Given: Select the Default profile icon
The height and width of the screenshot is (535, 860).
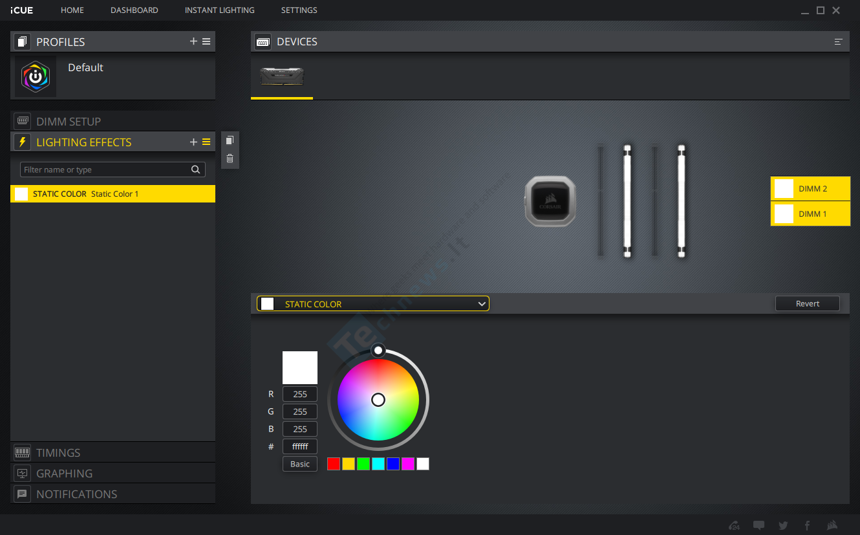Looking at the screenshot, I should click(36, 76).
